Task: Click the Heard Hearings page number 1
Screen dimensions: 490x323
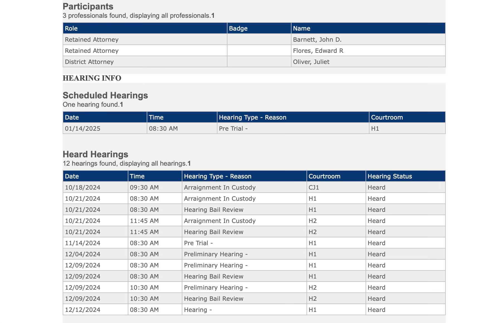Action: 189,163
